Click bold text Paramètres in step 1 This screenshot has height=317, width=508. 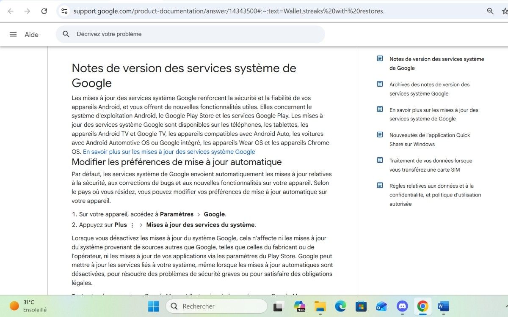(177, 214)
